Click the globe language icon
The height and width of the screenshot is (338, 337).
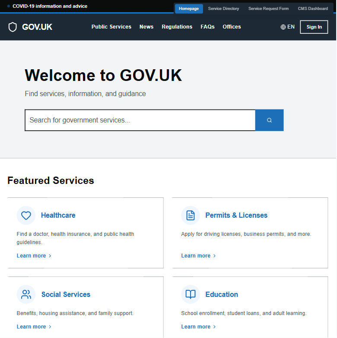(283, 27)
